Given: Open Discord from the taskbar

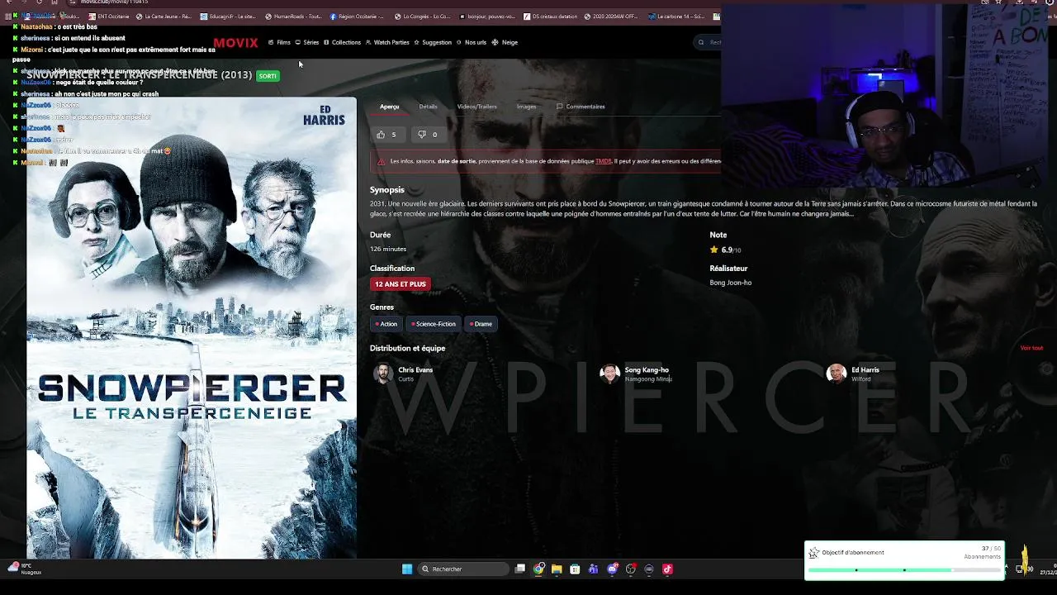Looking at the screenshot, I should tap(612, 569).
